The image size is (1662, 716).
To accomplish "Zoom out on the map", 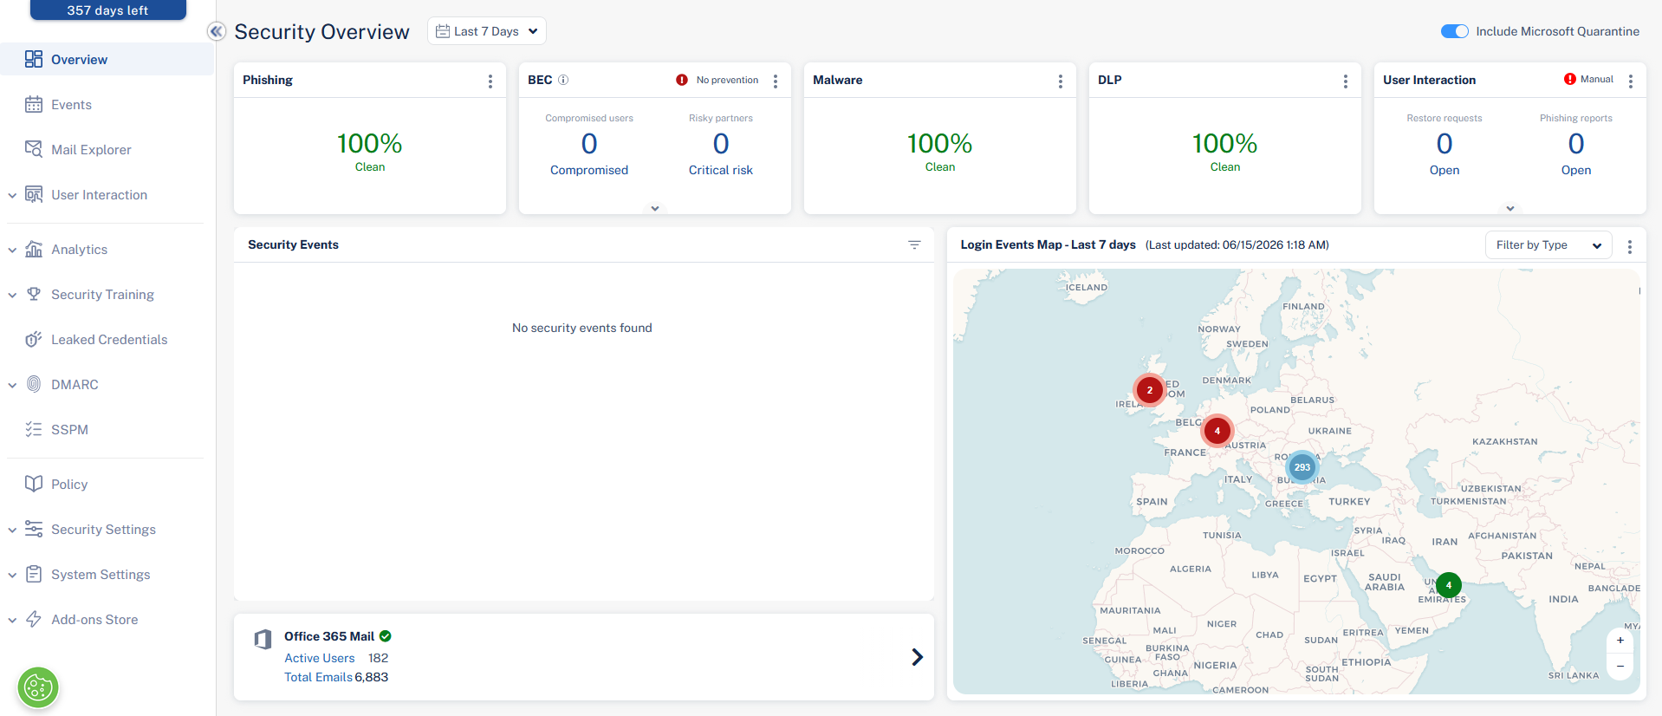I will (x=1620, y=666).
